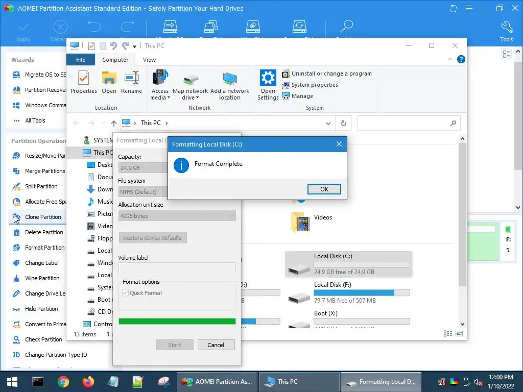The image size is (523, 392).
Task: Click OK in Format Complete dialog
Action: point(324,189)
